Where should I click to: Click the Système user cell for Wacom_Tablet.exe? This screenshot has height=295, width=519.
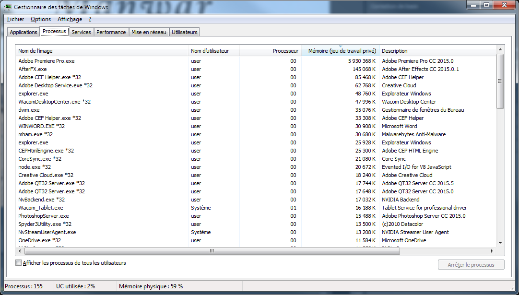(x=201, y=208)
